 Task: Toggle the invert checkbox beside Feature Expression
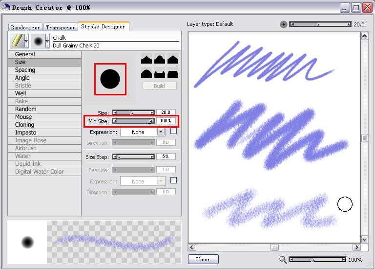(173, 180)
